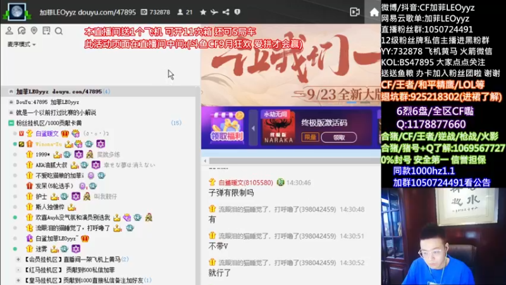Click the green badge after 白鲨暖文(8105580)
This screenshot has height=285, width=506.
tap(280, 182)
